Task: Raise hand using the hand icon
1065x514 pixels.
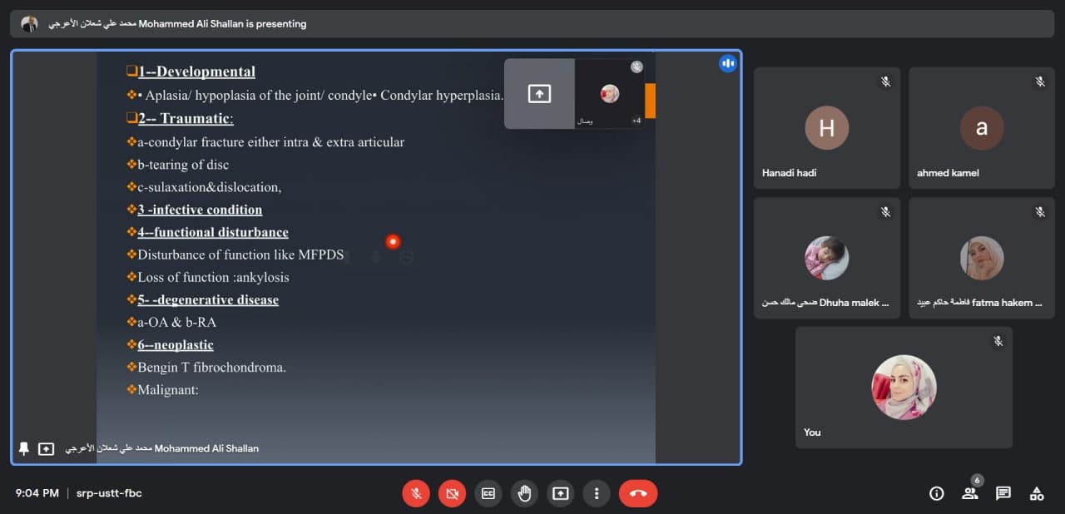Action: pos(524,493)
